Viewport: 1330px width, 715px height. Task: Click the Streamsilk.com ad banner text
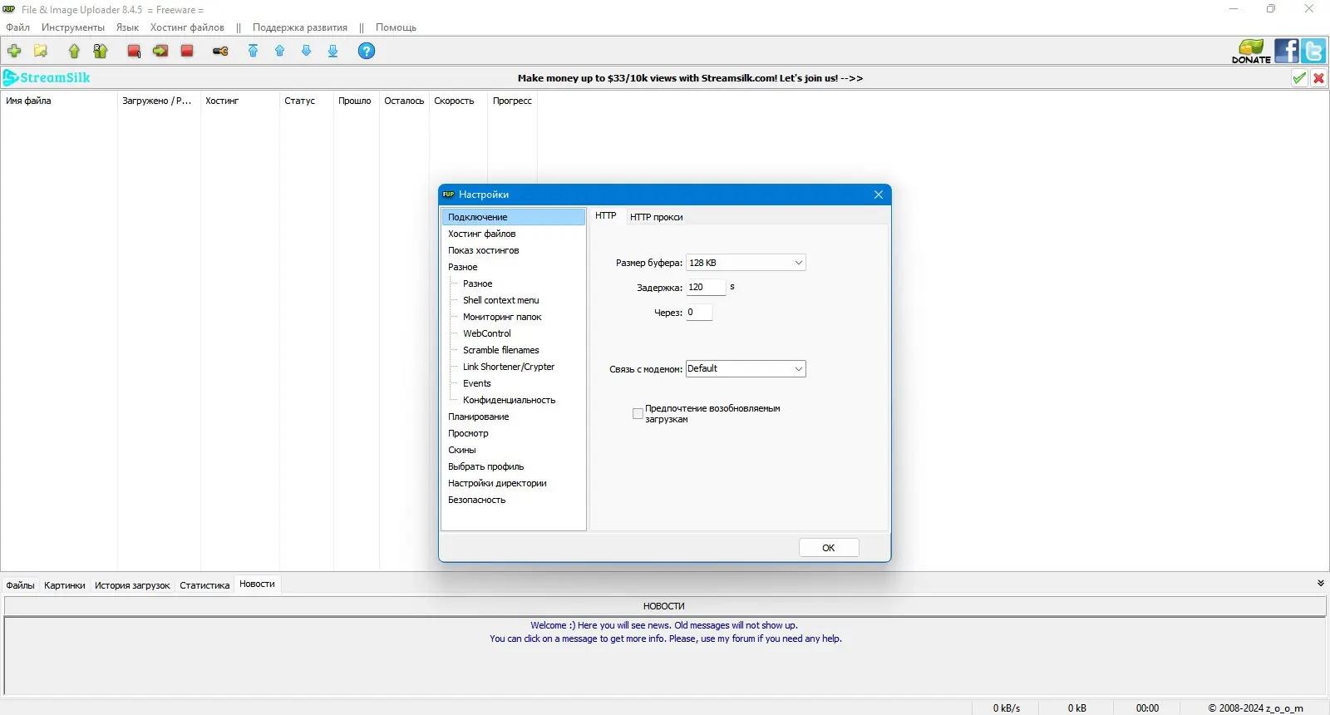tap(690, 78)
